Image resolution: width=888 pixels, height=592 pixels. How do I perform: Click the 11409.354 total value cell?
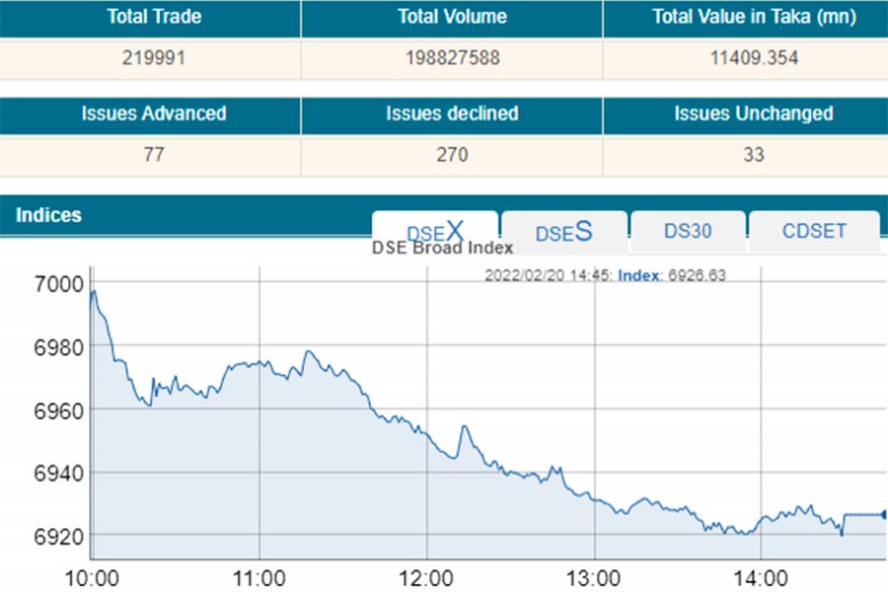pyautogui.click(x=754, y=58)
